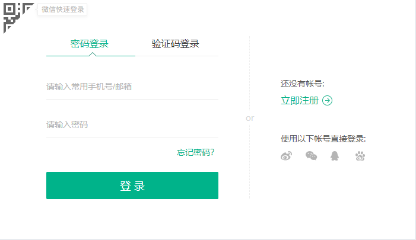Click the circled arrow beside 立即注册
Screen dimensions: 416x240
click(327, 100)
